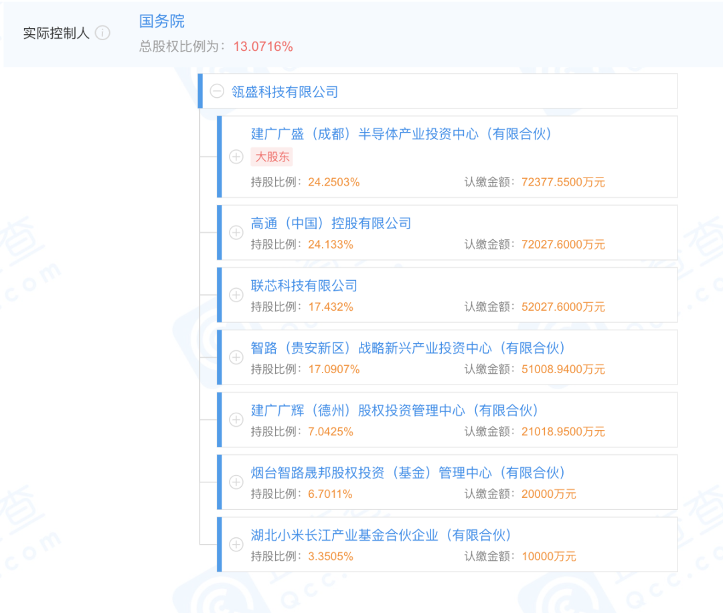Select the total equity value 13.0716%
The height and width of the screenshot is (613, 723).
point(263,47)
